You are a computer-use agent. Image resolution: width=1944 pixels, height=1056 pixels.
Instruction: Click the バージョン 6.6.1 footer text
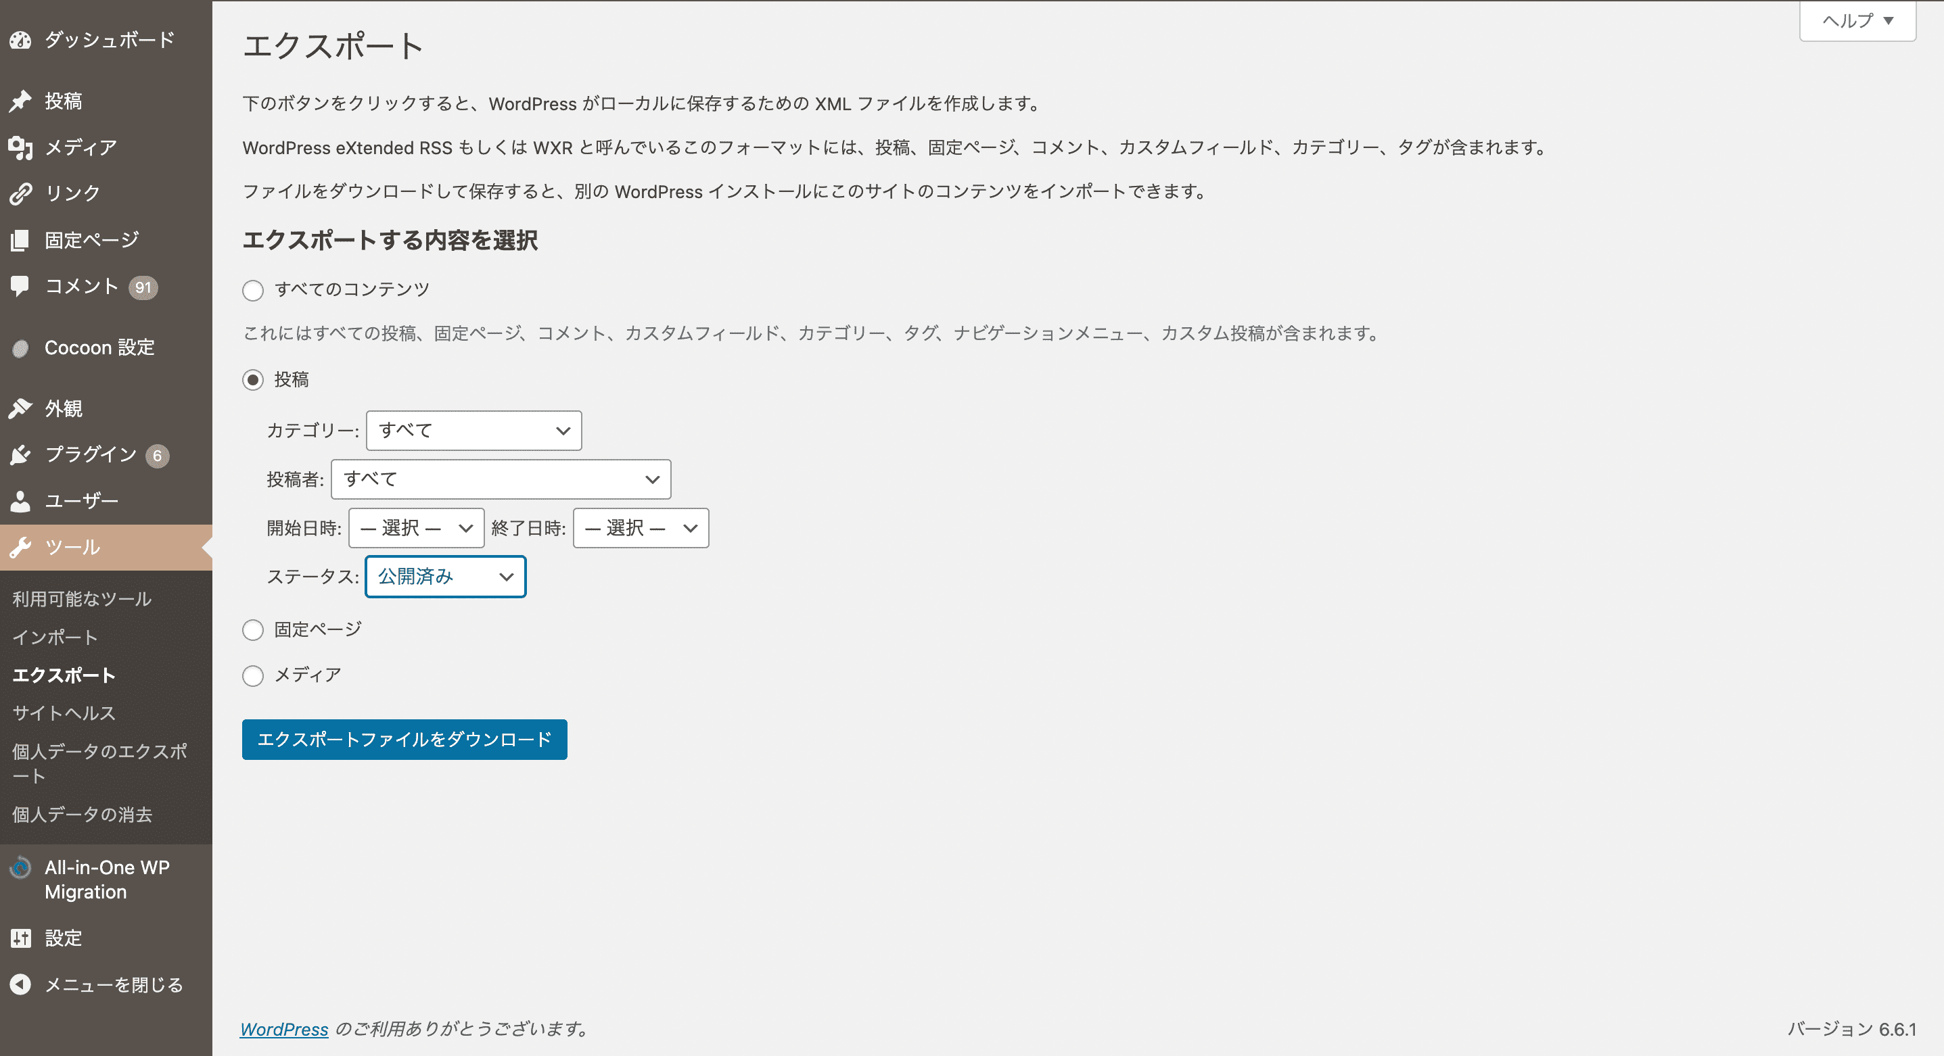1852,1030
